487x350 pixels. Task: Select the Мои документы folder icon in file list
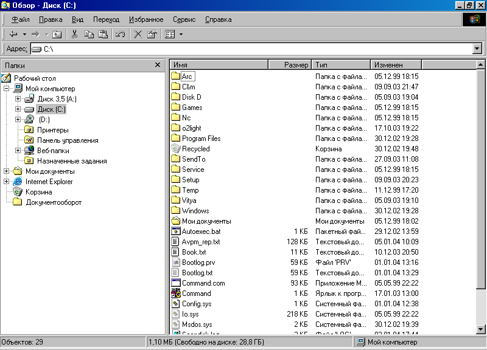(175, 221)
